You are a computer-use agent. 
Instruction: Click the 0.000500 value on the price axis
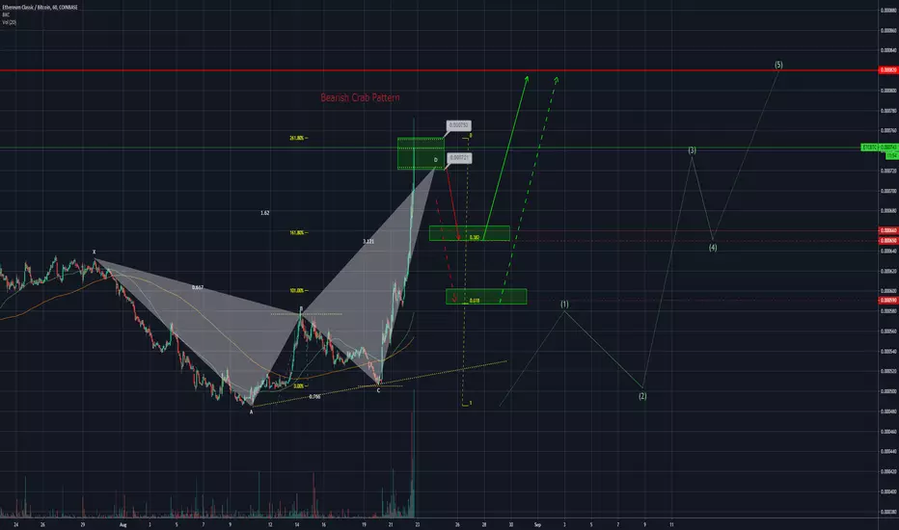(x=888, y=391)
